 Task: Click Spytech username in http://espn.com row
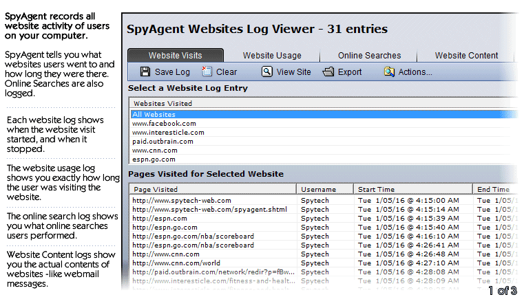point(315,219)
